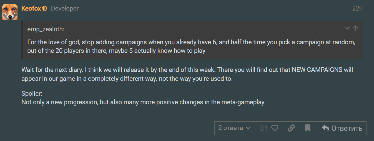Bookmark Keofox's post
The image size is (374, 141).
point(307,128)
